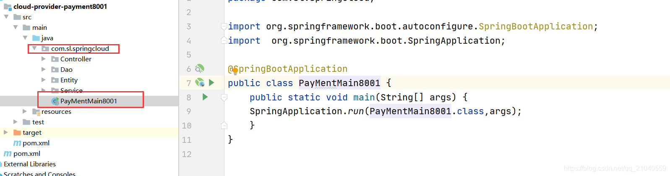
Task: Click the green run arrow on line 7
Action: [211, 82]
